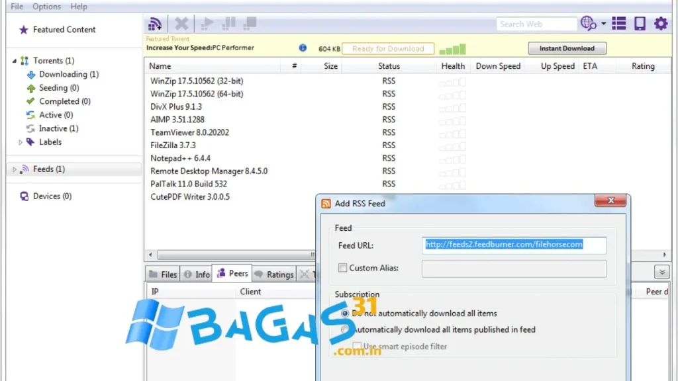Switch to the Ratings tab
The image size is (678, 381).
coord(274,275)
